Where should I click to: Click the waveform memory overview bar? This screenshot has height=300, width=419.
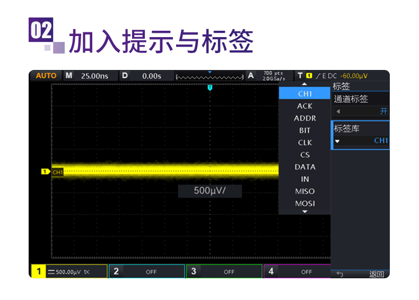(210, 77)
